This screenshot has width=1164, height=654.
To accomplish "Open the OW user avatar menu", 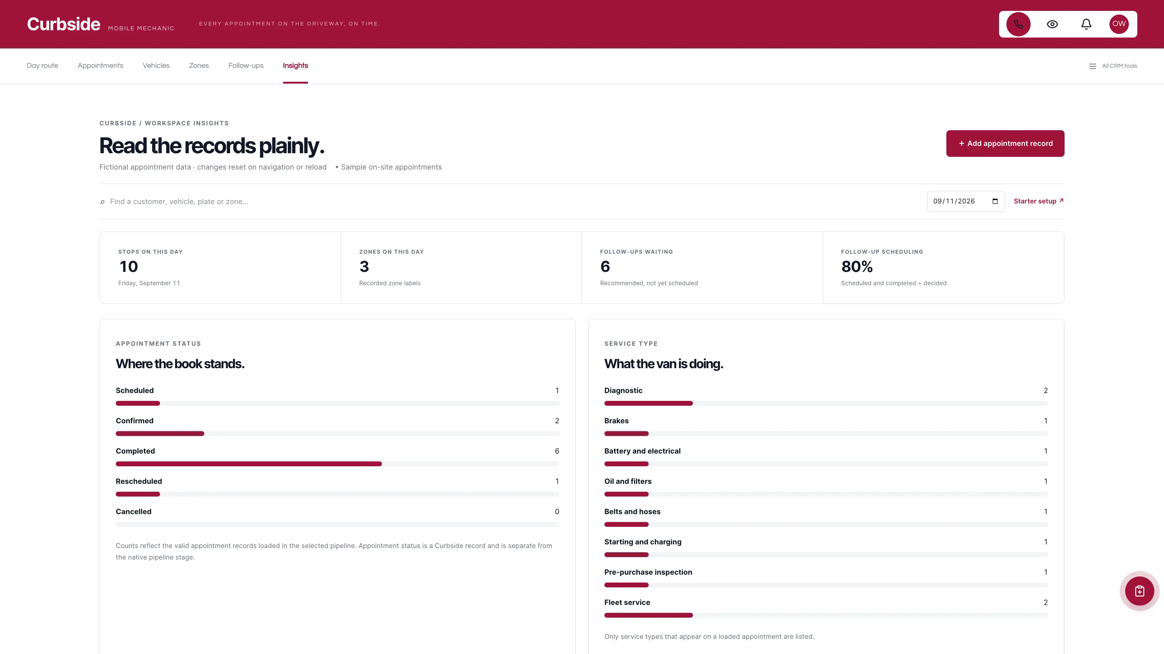I will coord(1119,24).
